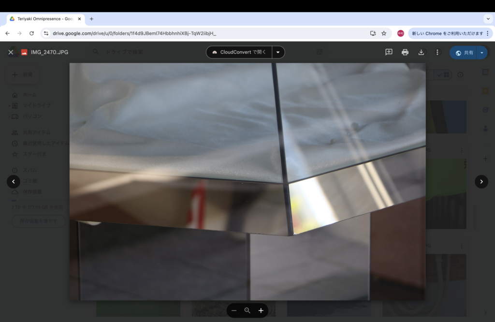Image resolution: width=495 pixels, height=322 pixels.
Task: Click the dimmed Drive search field
Action: pos(124,52)
